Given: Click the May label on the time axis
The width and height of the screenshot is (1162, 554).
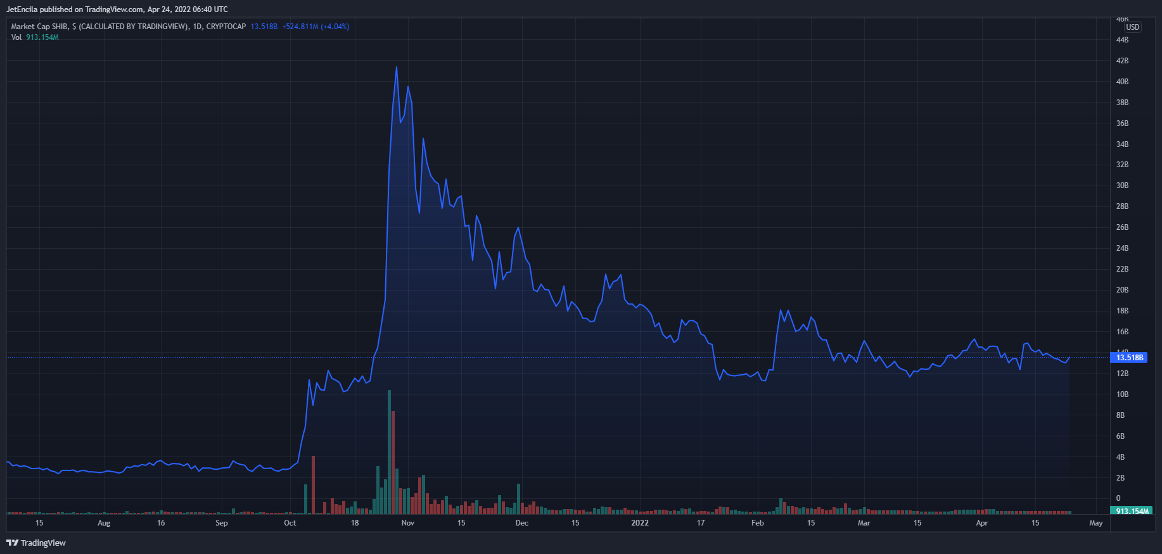Looking at the screenshot, I should coord(1096,523).
